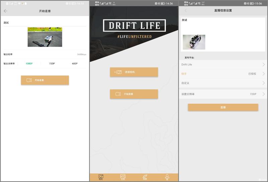This screenshot has height=182, width=268.
Task: Open the camera tab in bottom bar
Action: (x=101, y=177)
